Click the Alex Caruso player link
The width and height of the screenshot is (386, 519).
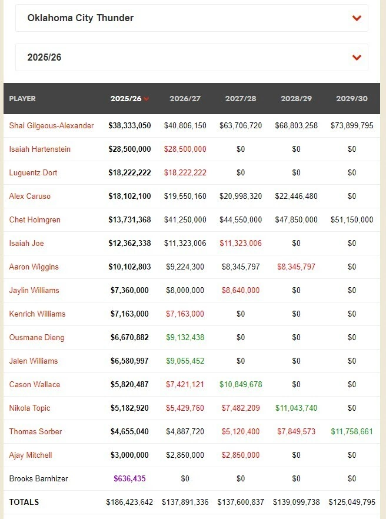click(29, 197)
